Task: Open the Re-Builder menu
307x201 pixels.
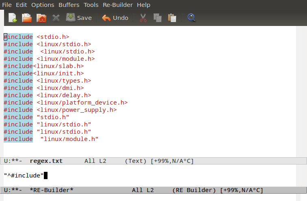Action: [x=118, y=5]
